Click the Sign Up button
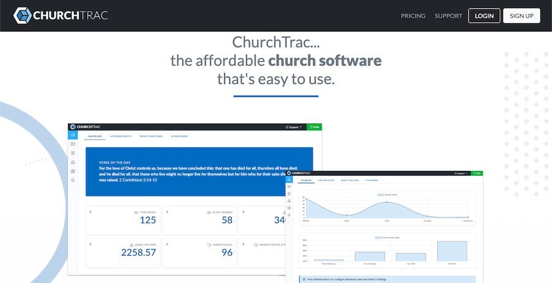 point(521,16)
